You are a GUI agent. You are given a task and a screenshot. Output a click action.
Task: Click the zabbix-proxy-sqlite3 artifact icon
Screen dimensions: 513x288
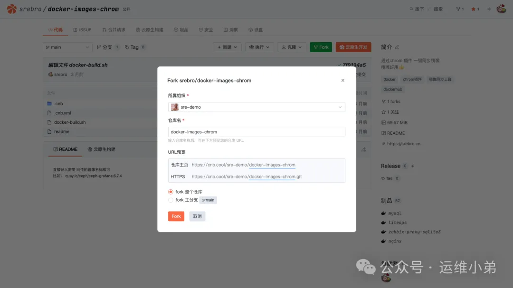[383, 232]
